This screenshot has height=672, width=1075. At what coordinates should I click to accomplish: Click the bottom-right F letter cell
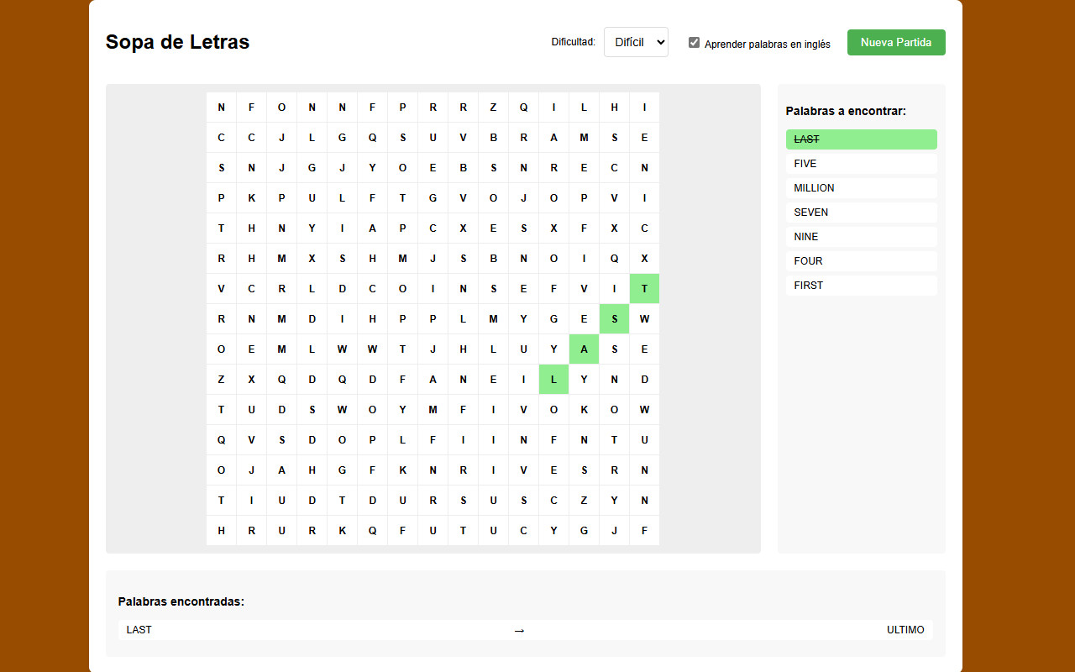[x=644, y=531]
